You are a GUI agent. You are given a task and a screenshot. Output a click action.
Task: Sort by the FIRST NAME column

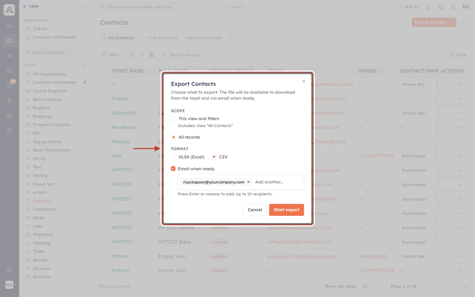(131, 71)
